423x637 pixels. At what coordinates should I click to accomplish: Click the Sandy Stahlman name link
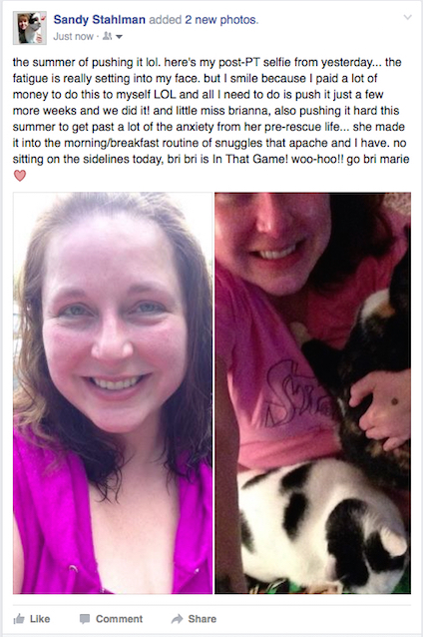point(100,20)
